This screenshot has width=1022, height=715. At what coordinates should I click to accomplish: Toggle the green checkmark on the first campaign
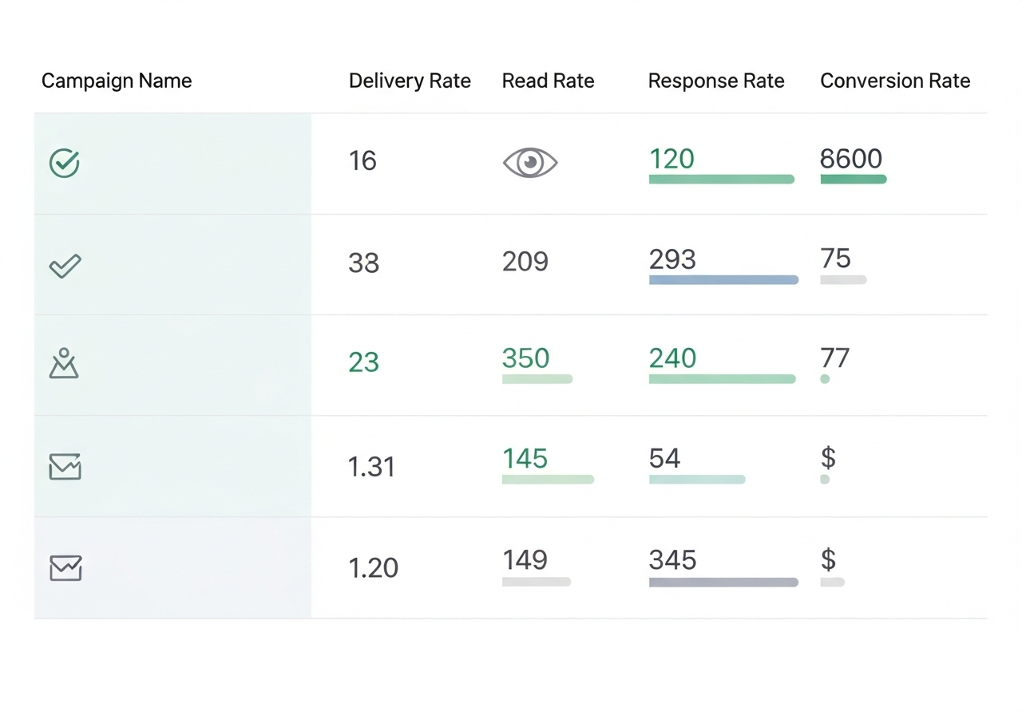[x=64, y=163]
